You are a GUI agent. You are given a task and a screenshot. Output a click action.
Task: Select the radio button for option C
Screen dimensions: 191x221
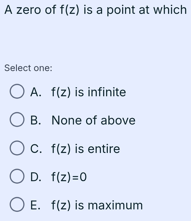18,149
